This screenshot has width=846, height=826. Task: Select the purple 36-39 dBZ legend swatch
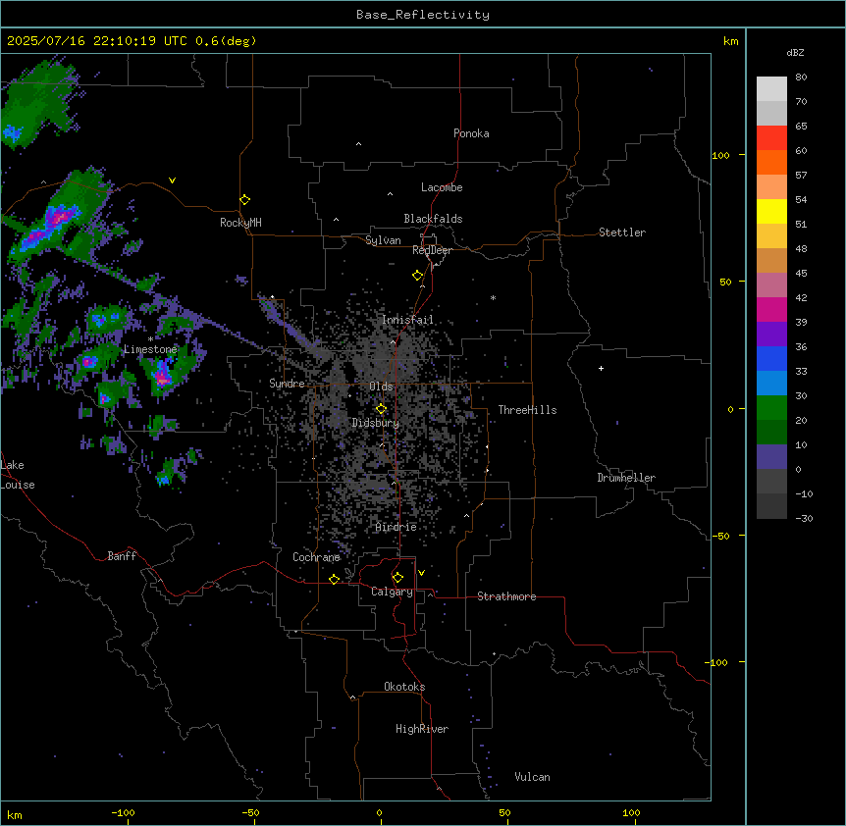771,335
